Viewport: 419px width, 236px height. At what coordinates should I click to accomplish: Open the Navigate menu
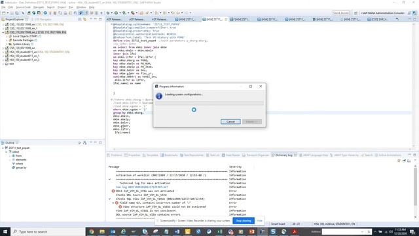39,7
